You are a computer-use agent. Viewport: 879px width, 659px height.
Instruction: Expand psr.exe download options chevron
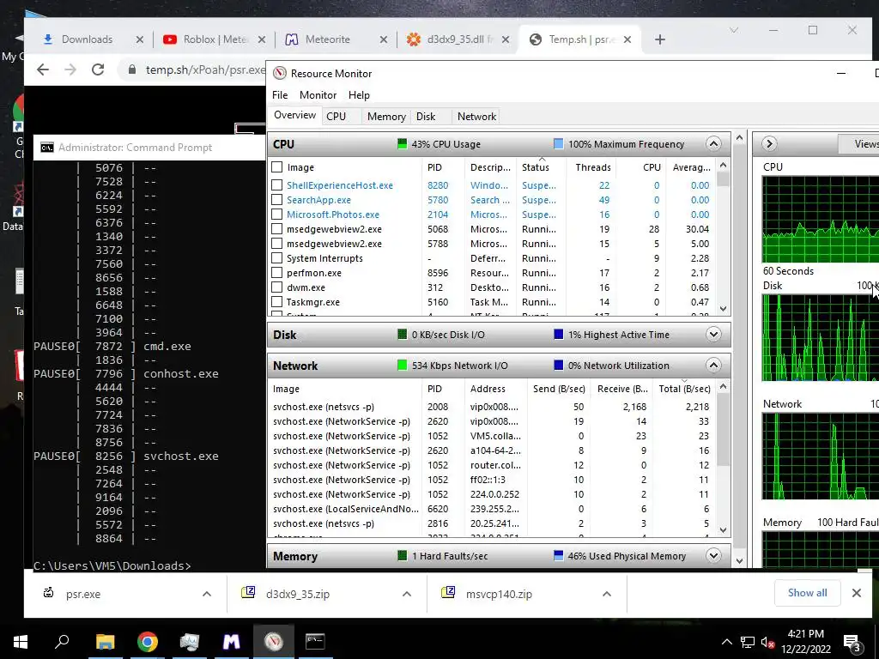point(207,594)
